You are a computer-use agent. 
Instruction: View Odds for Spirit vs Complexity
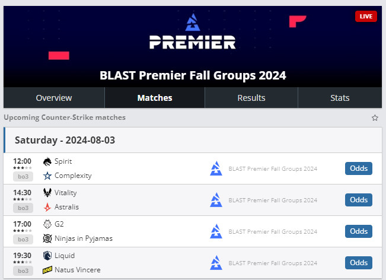(359, 168)
